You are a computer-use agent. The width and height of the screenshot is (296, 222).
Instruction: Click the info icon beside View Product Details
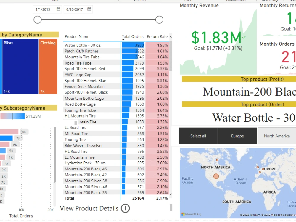coord(125,208)
